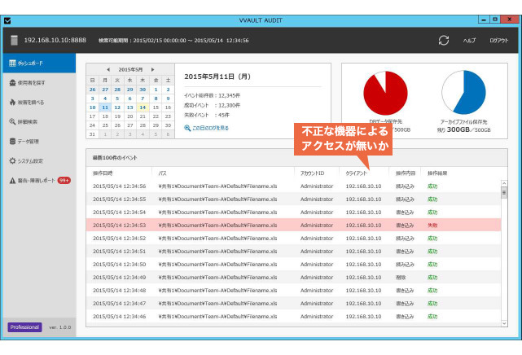Select the event row at 12:34:46
The width and height of the screenshot is (522, 355).
[293, 317]
